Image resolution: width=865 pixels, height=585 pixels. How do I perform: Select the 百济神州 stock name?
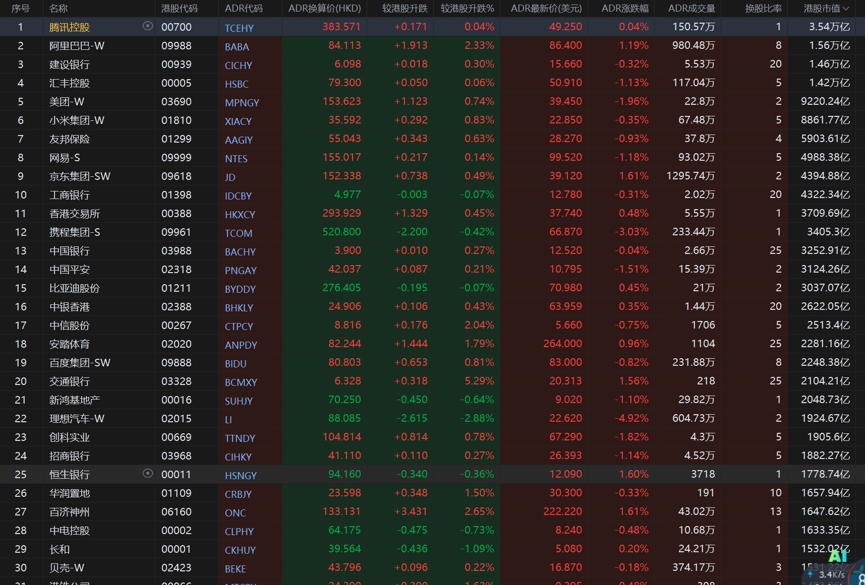point(70,512)
